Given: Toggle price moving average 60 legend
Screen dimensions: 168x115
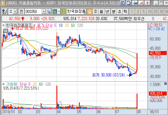Looking at the screenshot, I should 73,25.
